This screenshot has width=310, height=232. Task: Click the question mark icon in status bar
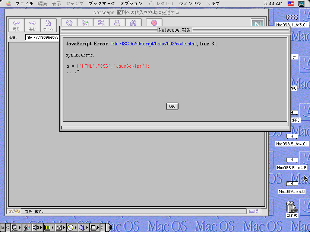tap(257, 211)
